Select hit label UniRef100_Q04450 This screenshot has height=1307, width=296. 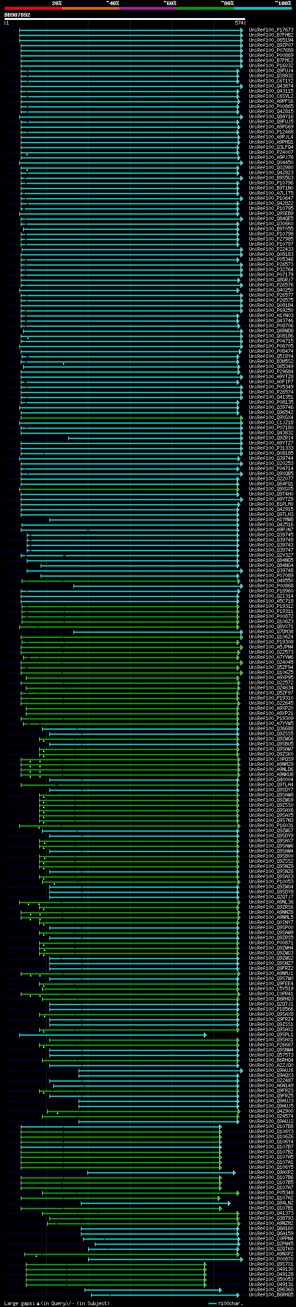point(271,162)
